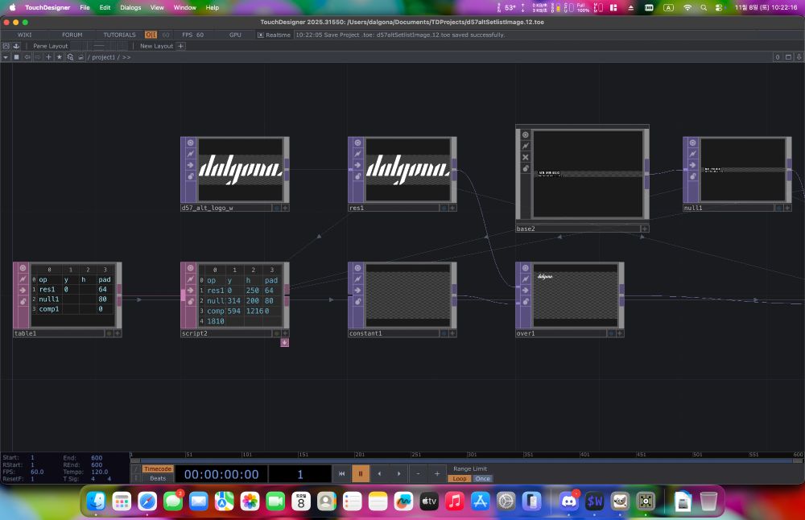Toggle clone immune flag on res1 node

[358, 154]
